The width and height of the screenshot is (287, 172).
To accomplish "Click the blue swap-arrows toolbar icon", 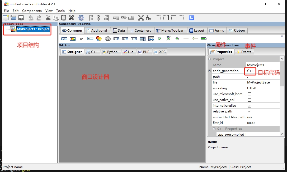I will click(191, 18).
